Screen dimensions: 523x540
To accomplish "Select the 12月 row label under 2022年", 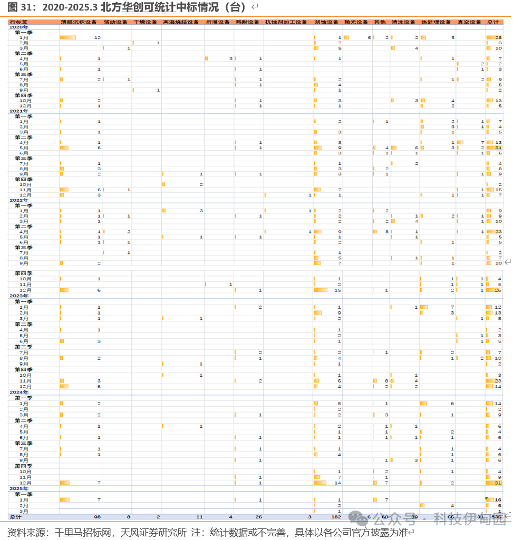I will 25,290.
